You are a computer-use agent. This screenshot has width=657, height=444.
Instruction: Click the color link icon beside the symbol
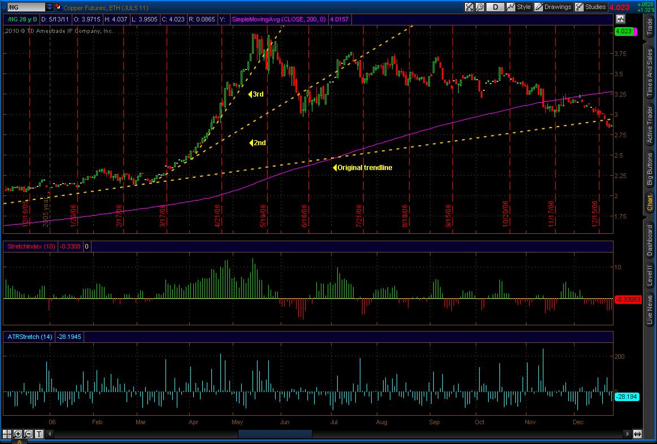click(58, 7)
